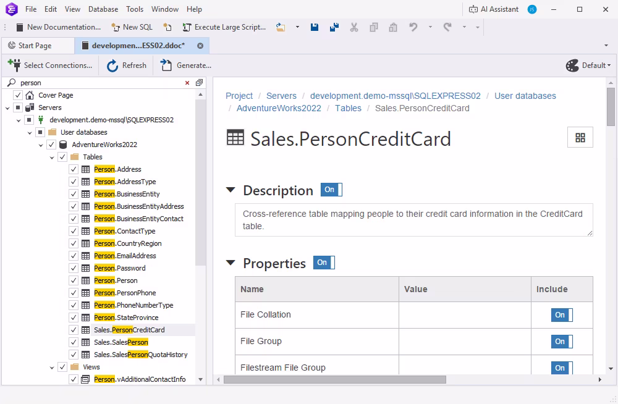Open a New SQL document
Viewport: 618px width, 404px height.
pos(132,27)
